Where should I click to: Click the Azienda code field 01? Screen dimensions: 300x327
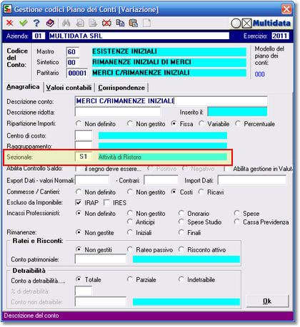click(x=39, y=36)
